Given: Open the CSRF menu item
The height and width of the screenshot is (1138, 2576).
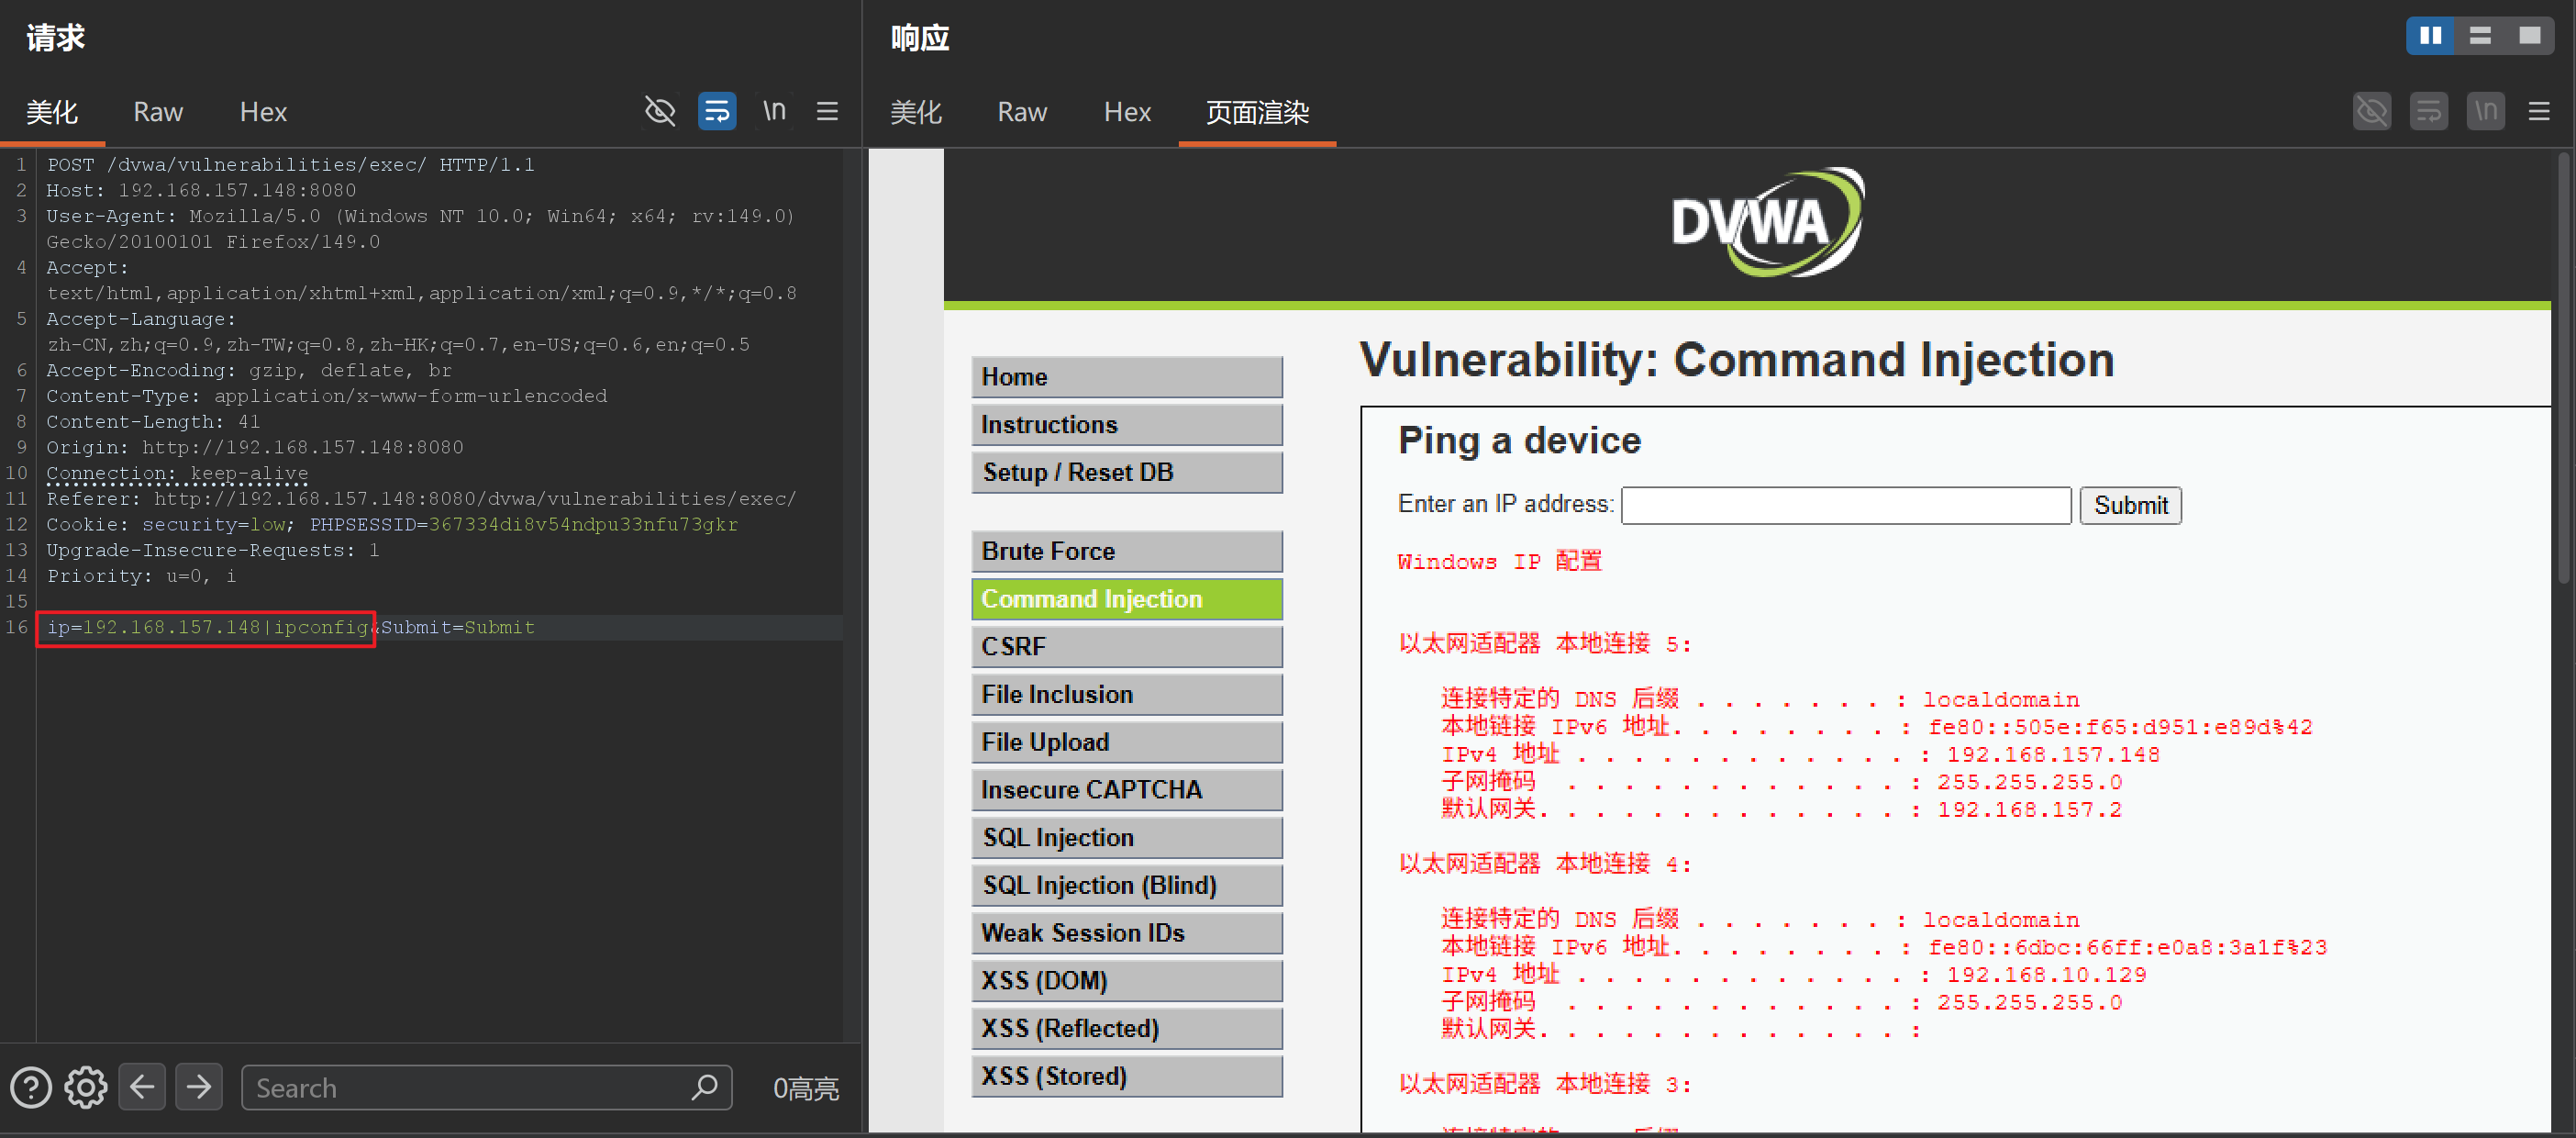Looking at the screenshot, I should (x=1127, y=647).
